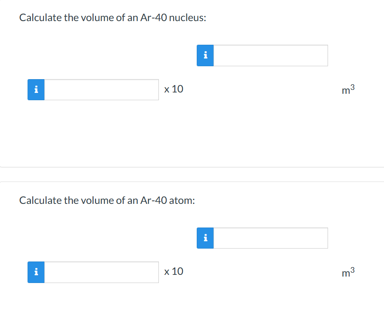Click the blank area below the atom question
Image resolution: width=384 pixels, height=323 pixels.
click(x=192, y=308)
